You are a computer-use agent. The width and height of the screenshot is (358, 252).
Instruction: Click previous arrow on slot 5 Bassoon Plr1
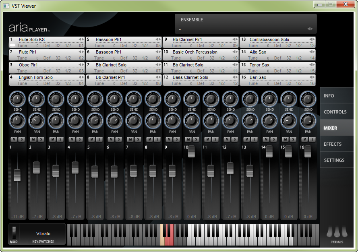[x=157, y=39]
